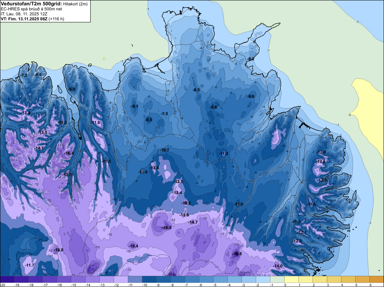Select the -10.7 temperature value
This screenshot has height=287, width=384.
click(x=164, y=150)
